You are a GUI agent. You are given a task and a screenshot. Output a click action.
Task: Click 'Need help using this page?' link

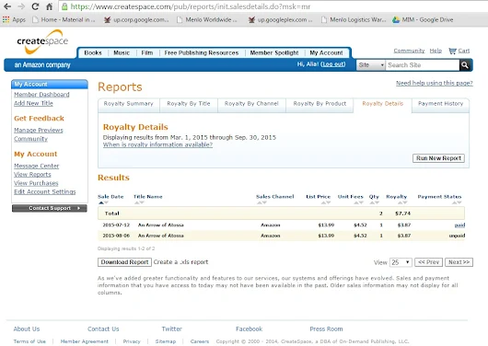point(435,83)
